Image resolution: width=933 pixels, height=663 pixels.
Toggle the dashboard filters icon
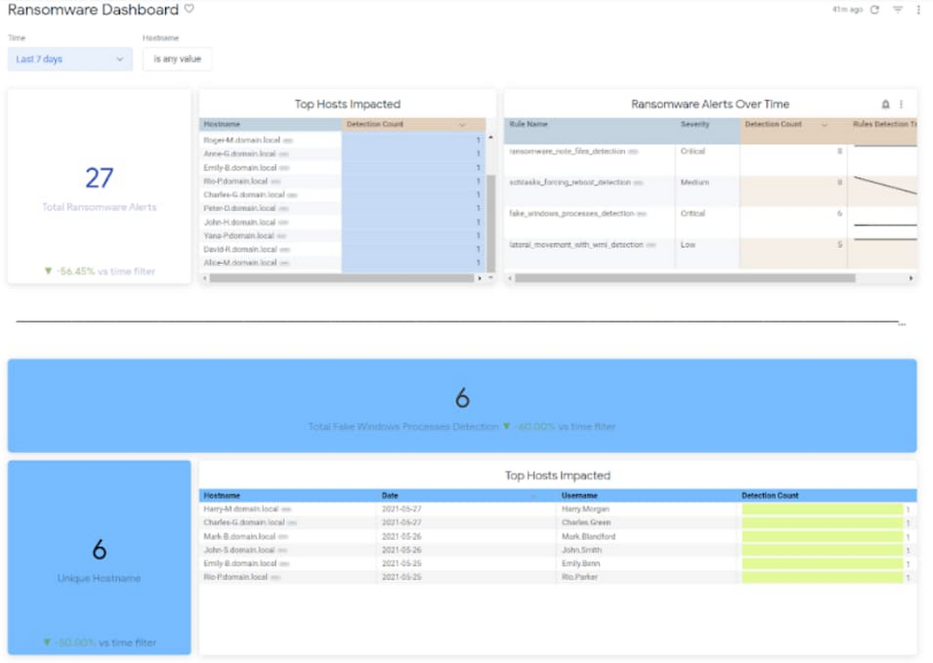(x=898, y=9)
